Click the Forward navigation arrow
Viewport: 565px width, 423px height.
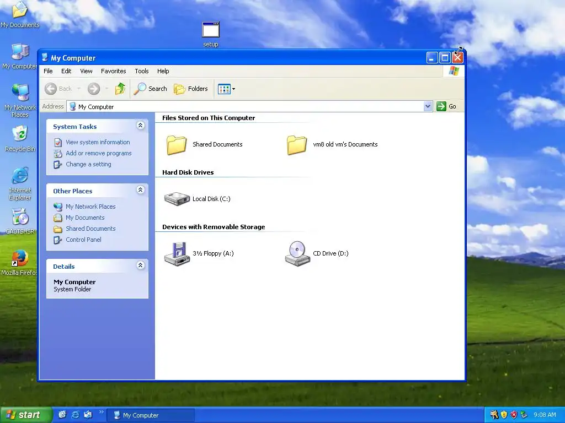(94, 89)
